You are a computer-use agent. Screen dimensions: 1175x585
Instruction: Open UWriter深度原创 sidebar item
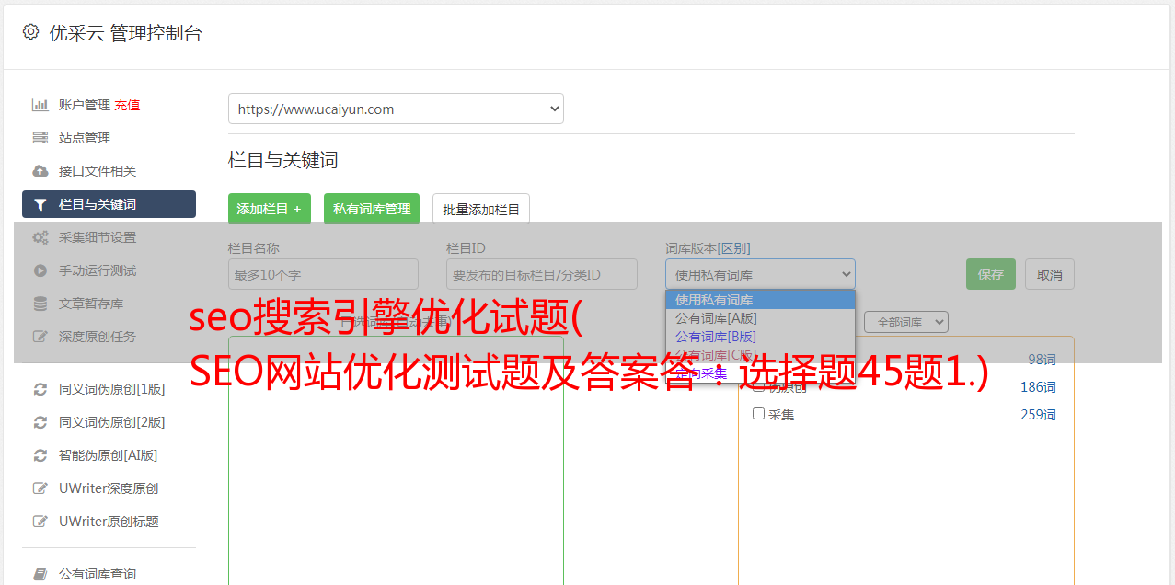(109, 488)
